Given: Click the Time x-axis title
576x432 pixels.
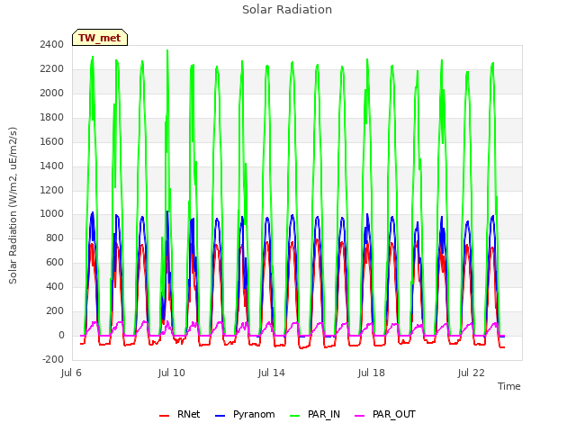Looking at the screenshot, I should tap(509, 386).
